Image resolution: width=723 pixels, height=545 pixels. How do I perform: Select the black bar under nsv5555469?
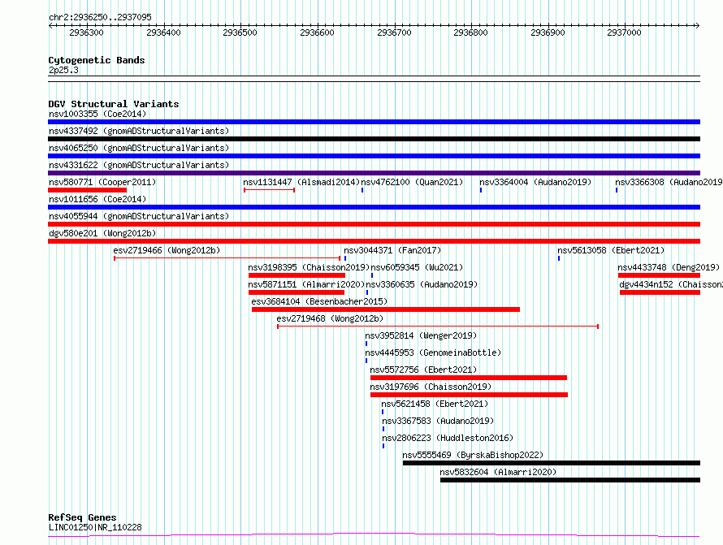552,463
